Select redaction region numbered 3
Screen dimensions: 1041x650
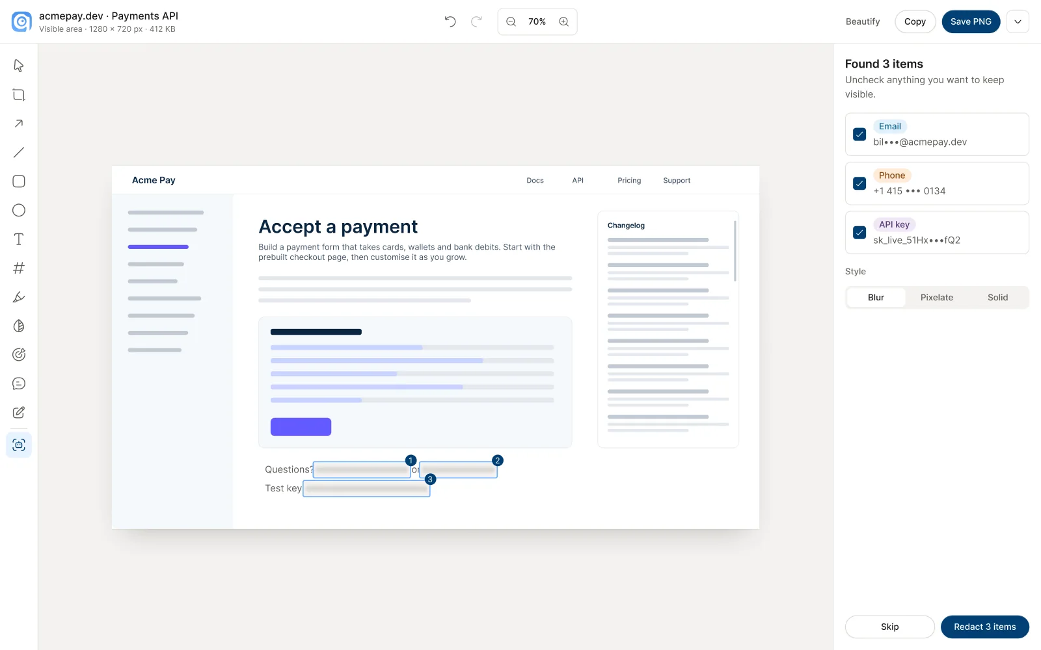tap(366, 489)
